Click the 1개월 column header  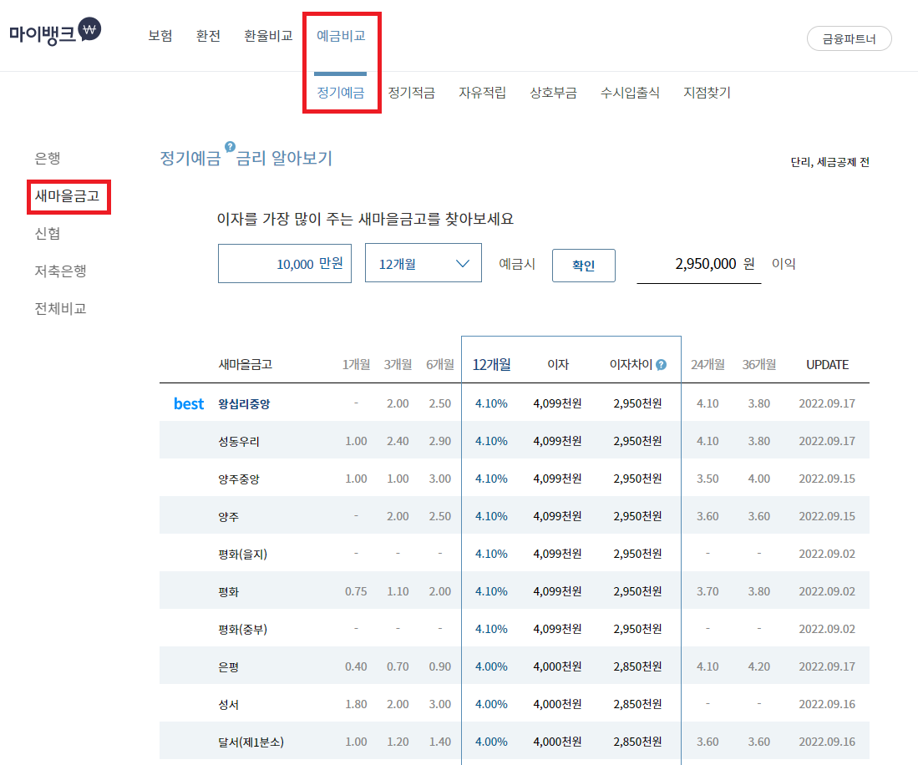(x=356, y=365)
